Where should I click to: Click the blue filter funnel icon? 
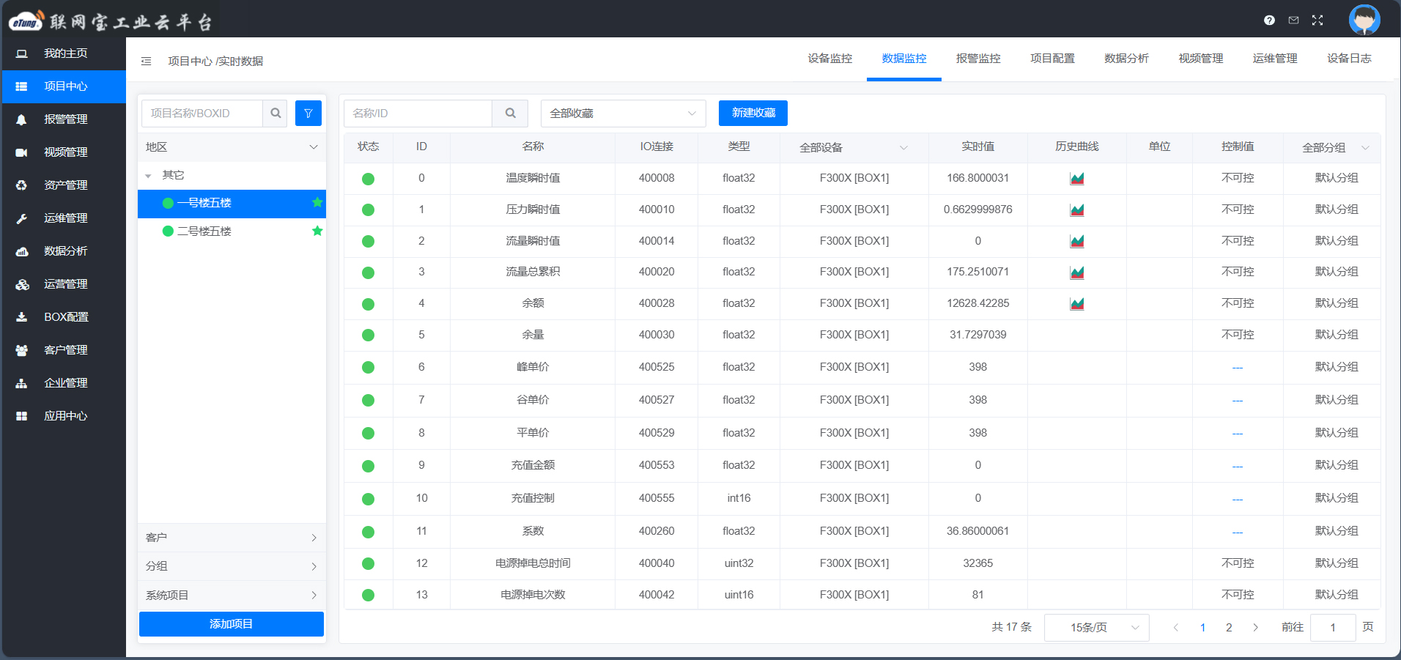[x=308, y=114]
